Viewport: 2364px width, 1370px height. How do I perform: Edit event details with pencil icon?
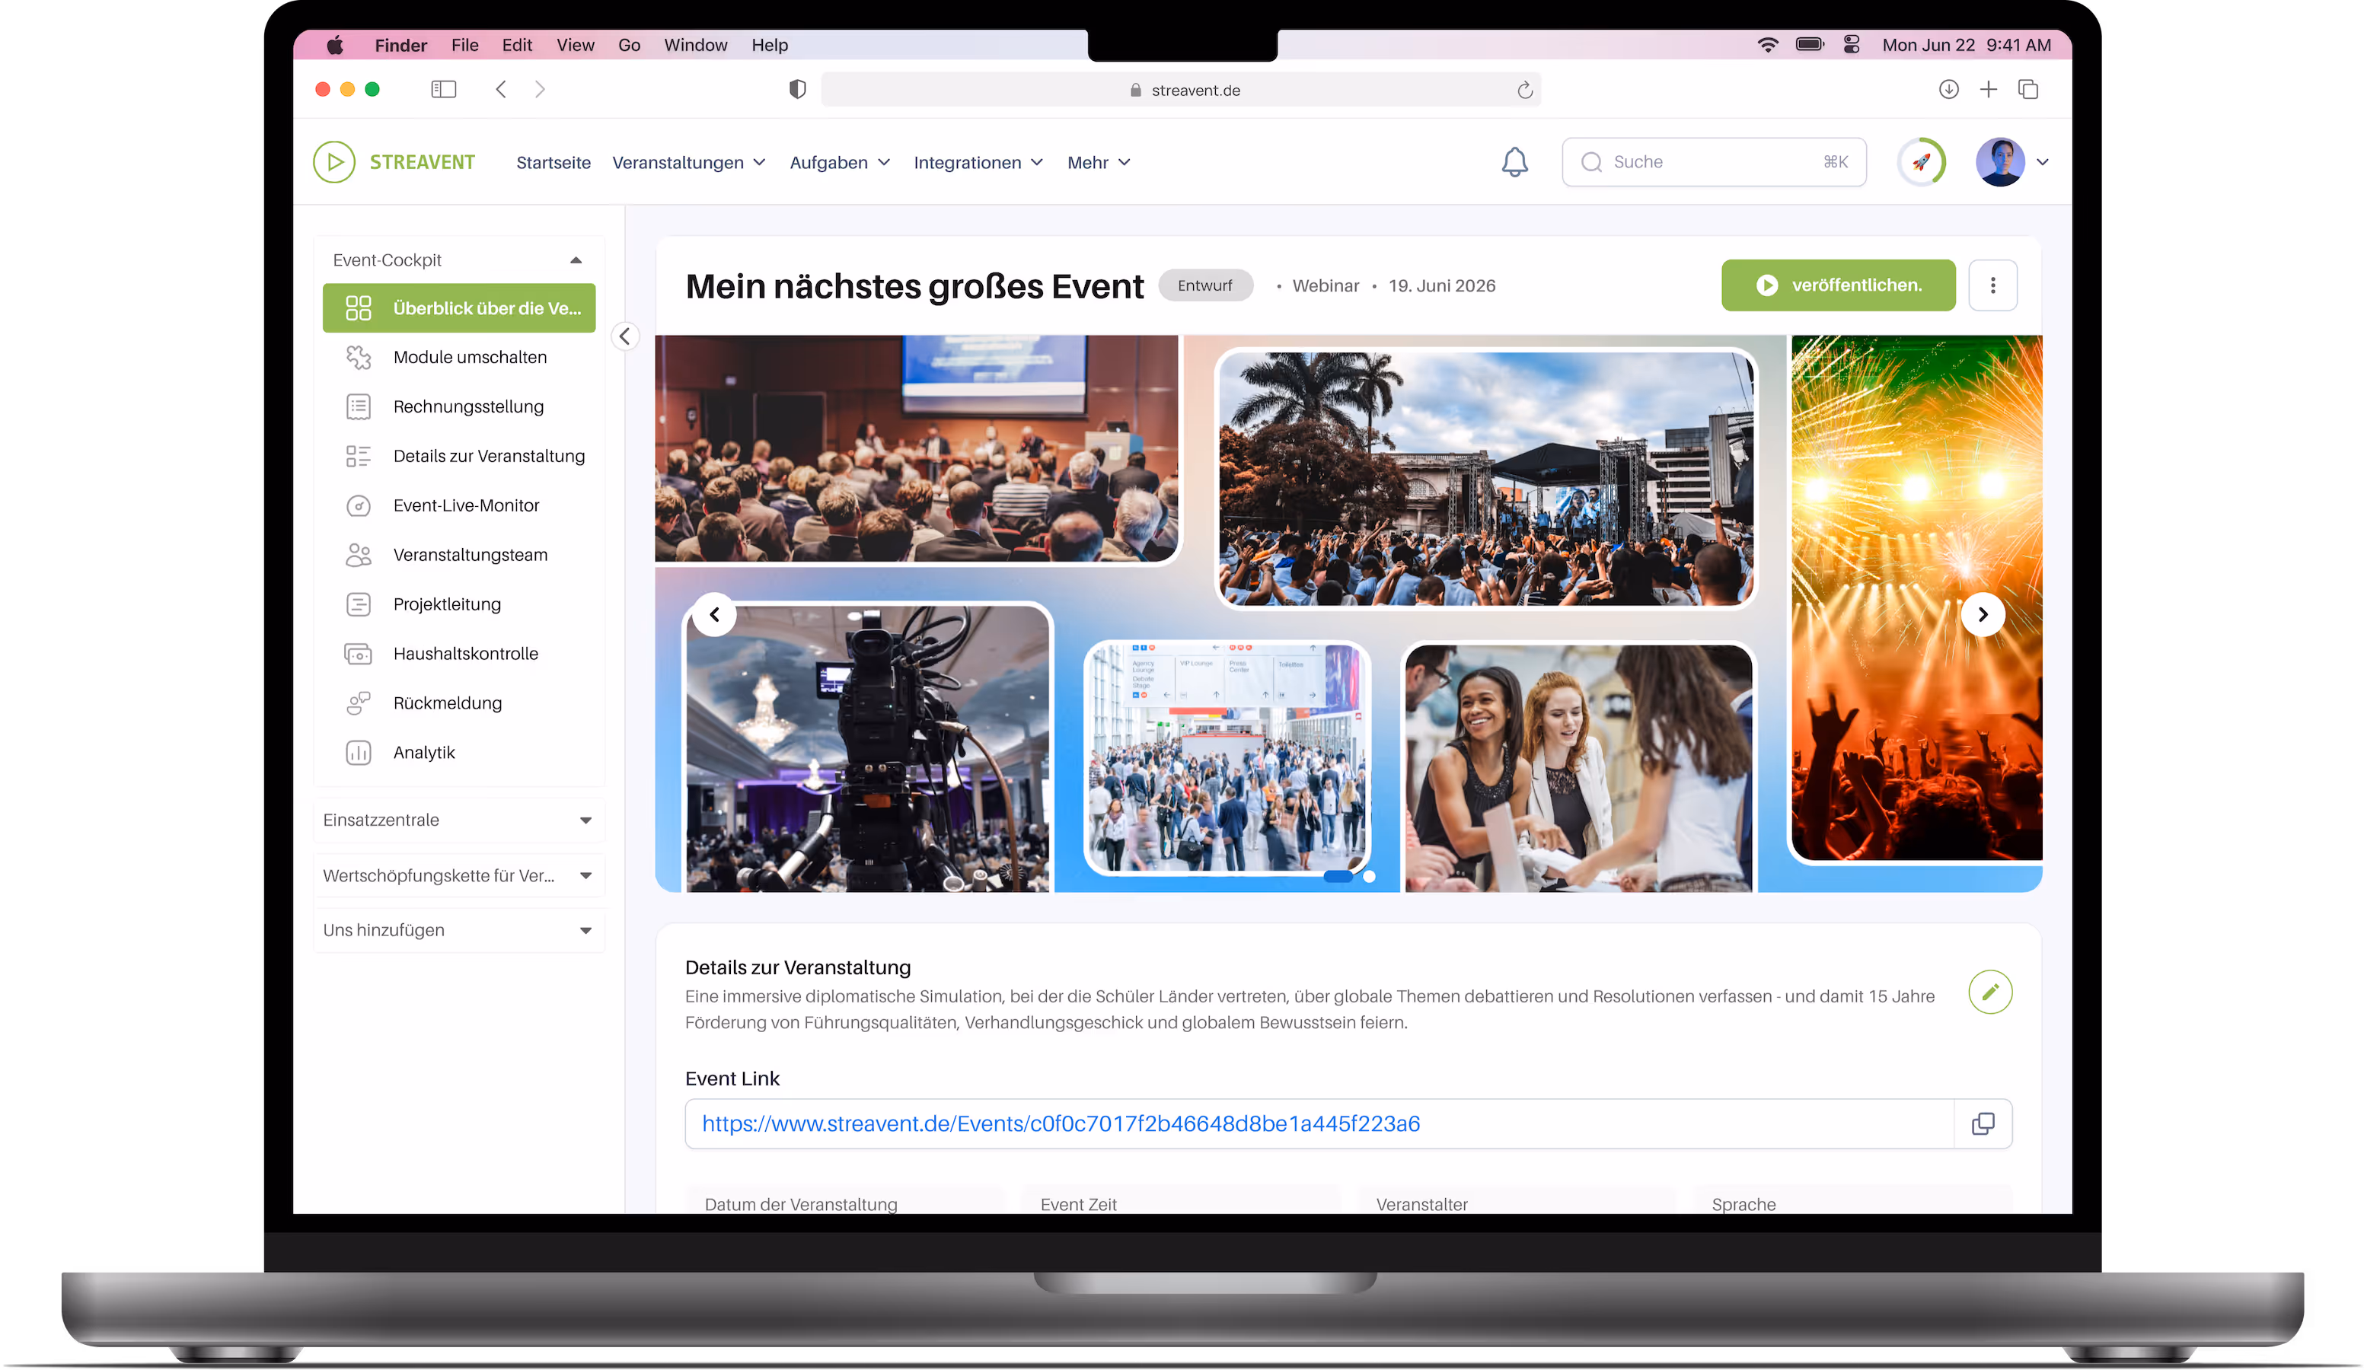tap(1989, 992)
